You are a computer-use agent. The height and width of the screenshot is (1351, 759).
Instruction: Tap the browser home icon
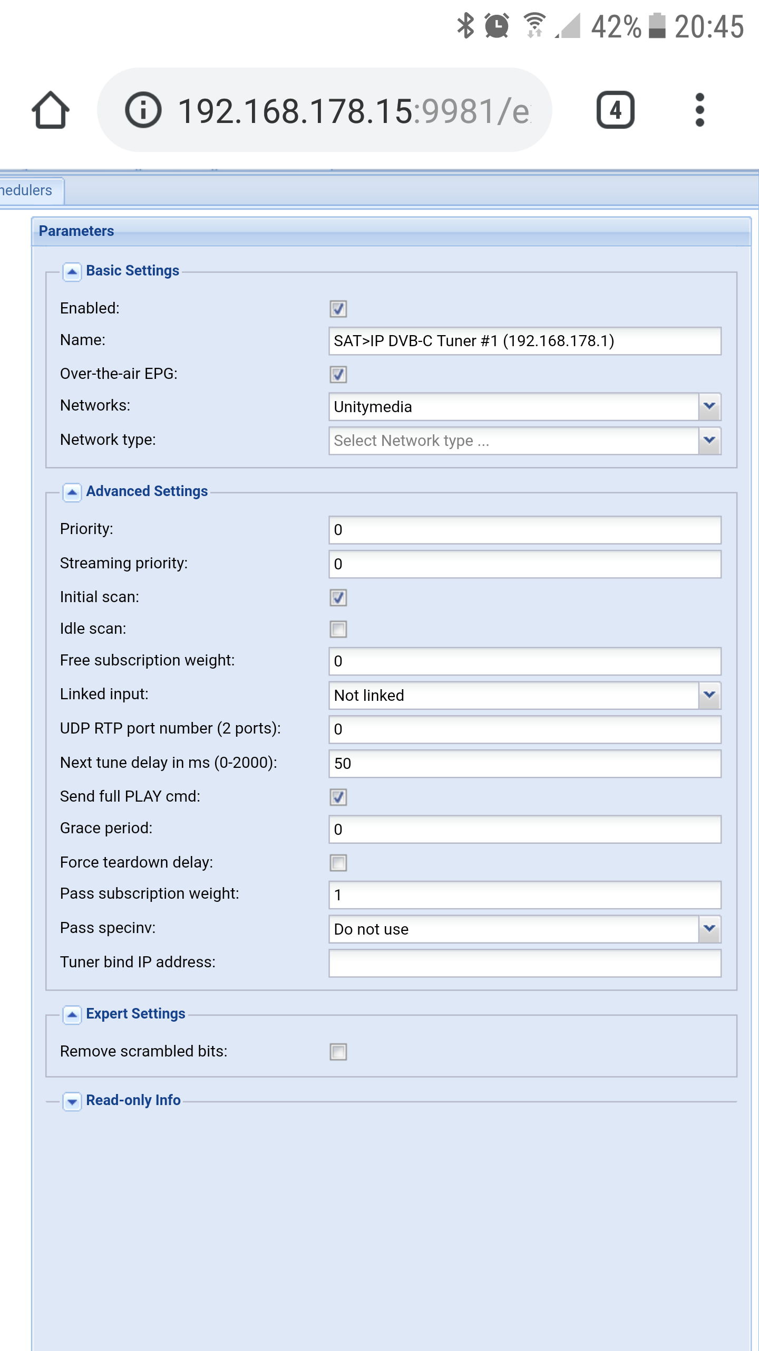tap(51, 110)
